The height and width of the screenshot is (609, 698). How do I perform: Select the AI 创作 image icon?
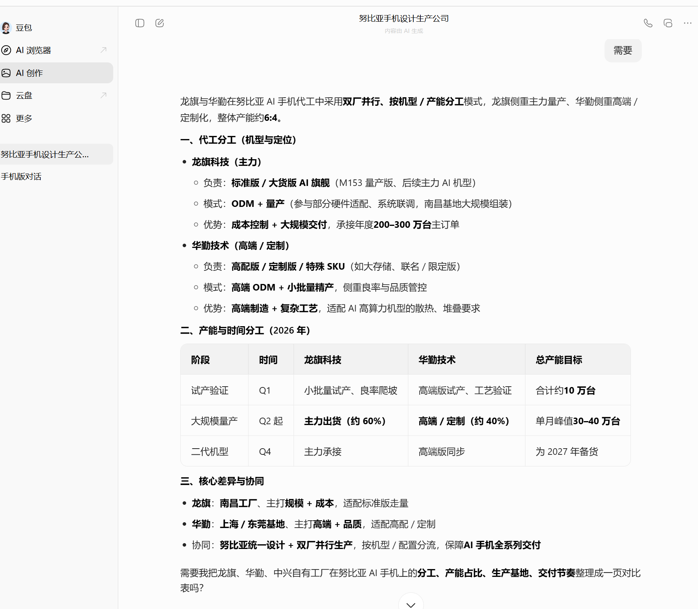6,73
